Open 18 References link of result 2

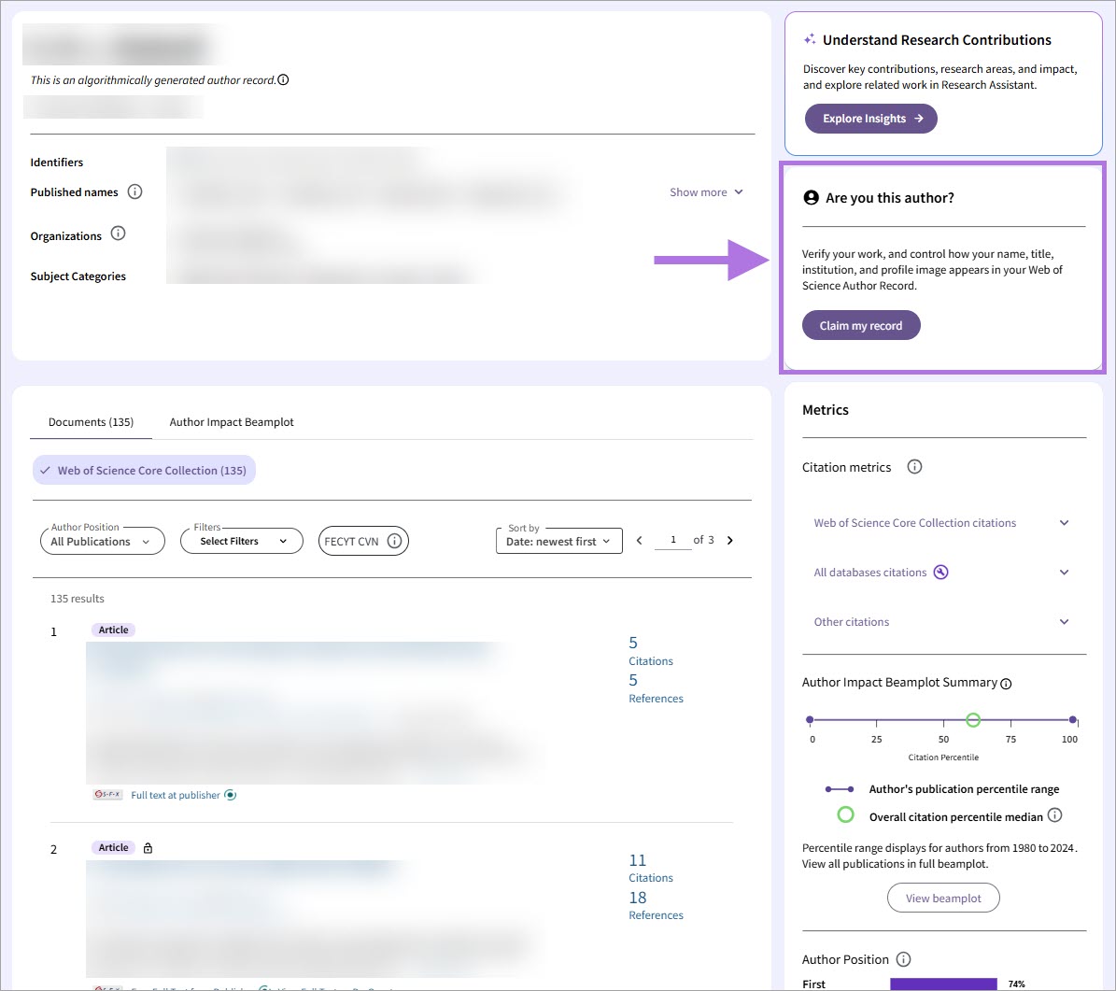click(656, 906)
